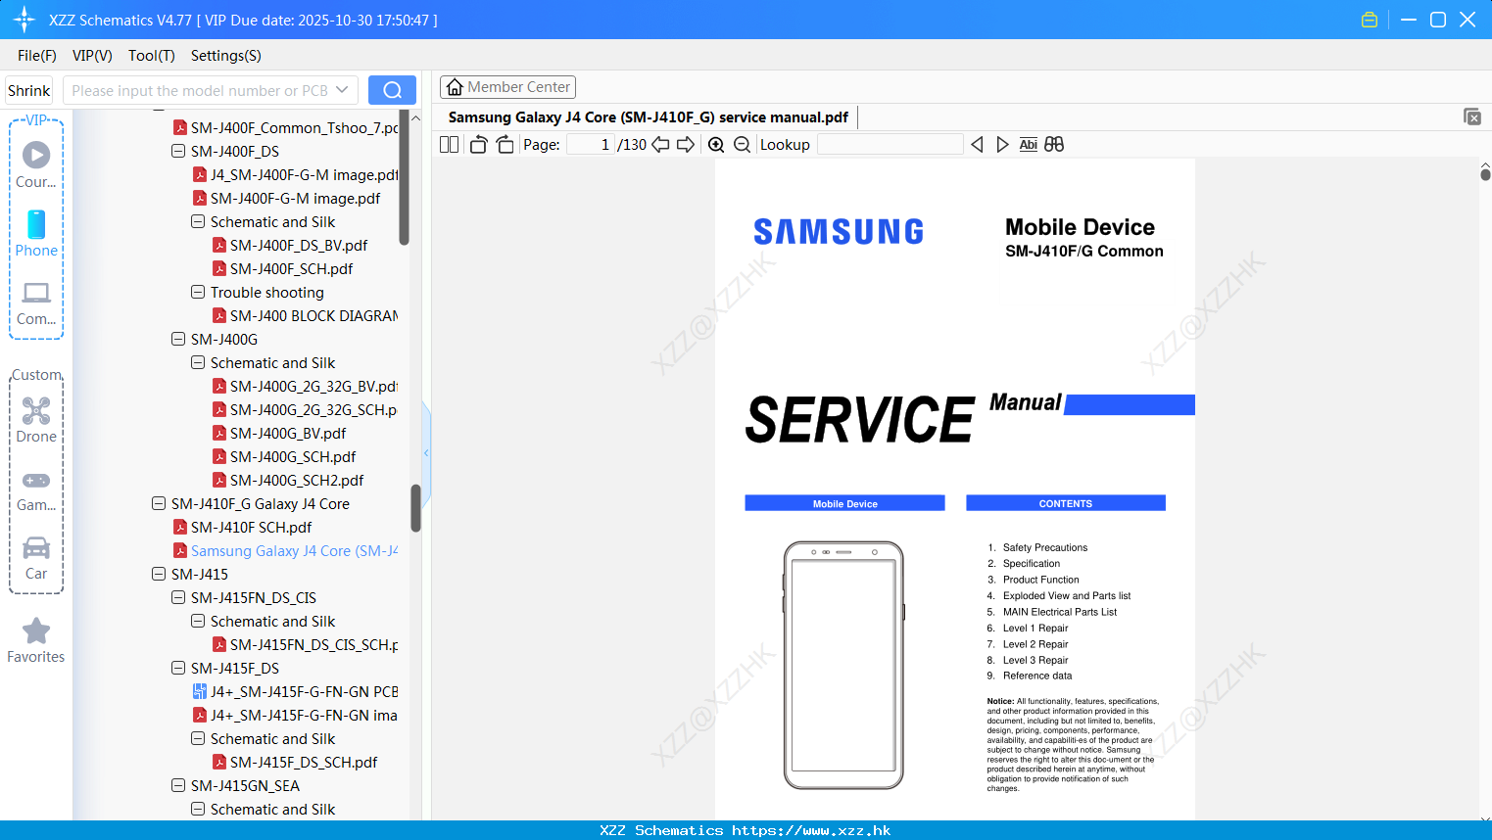
Task: Click the yellow toolbox icon in title bar
Action: (x=1370, y=20)
